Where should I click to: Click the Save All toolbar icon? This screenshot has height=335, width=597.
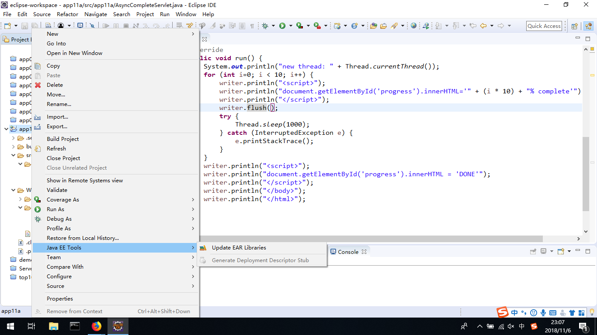click(35, 26)
